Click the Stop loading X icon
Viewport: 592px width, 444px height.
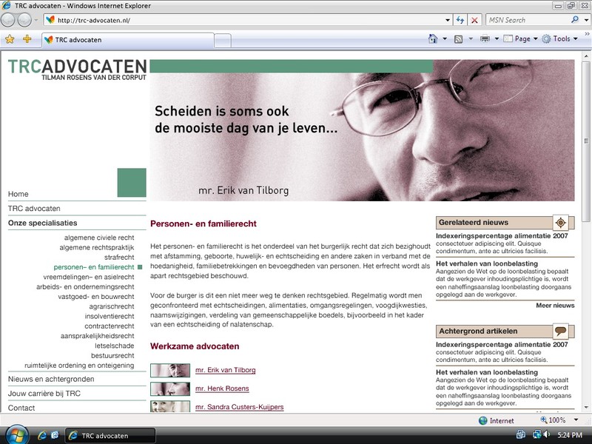(474, 20)
